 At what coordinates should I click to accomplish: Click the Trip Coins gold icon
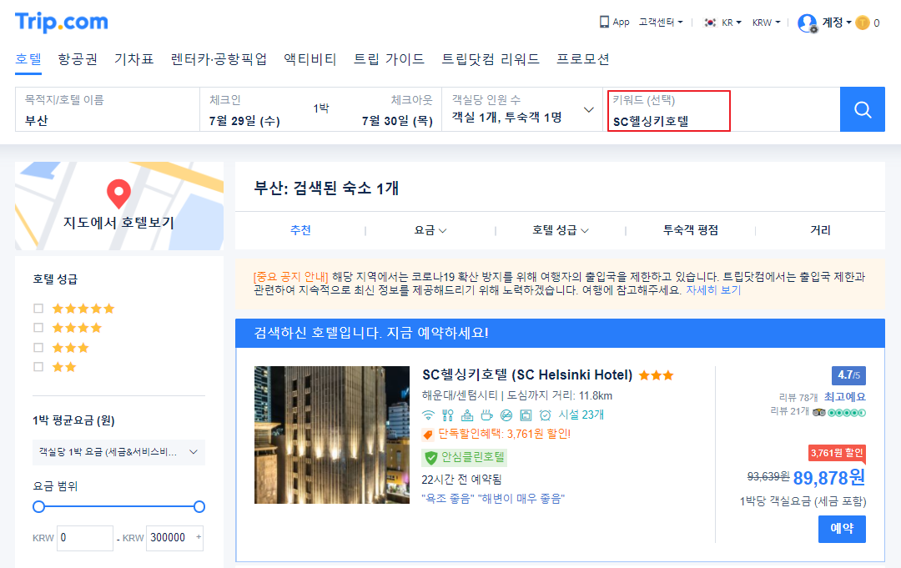click(x=862, y=23)
